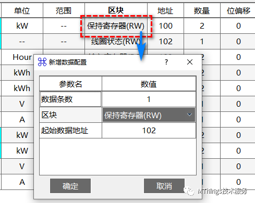Viewport: 255px width, 203px height.
Task: Select quantity cell 2 in first row
Action: coord(202,26)
